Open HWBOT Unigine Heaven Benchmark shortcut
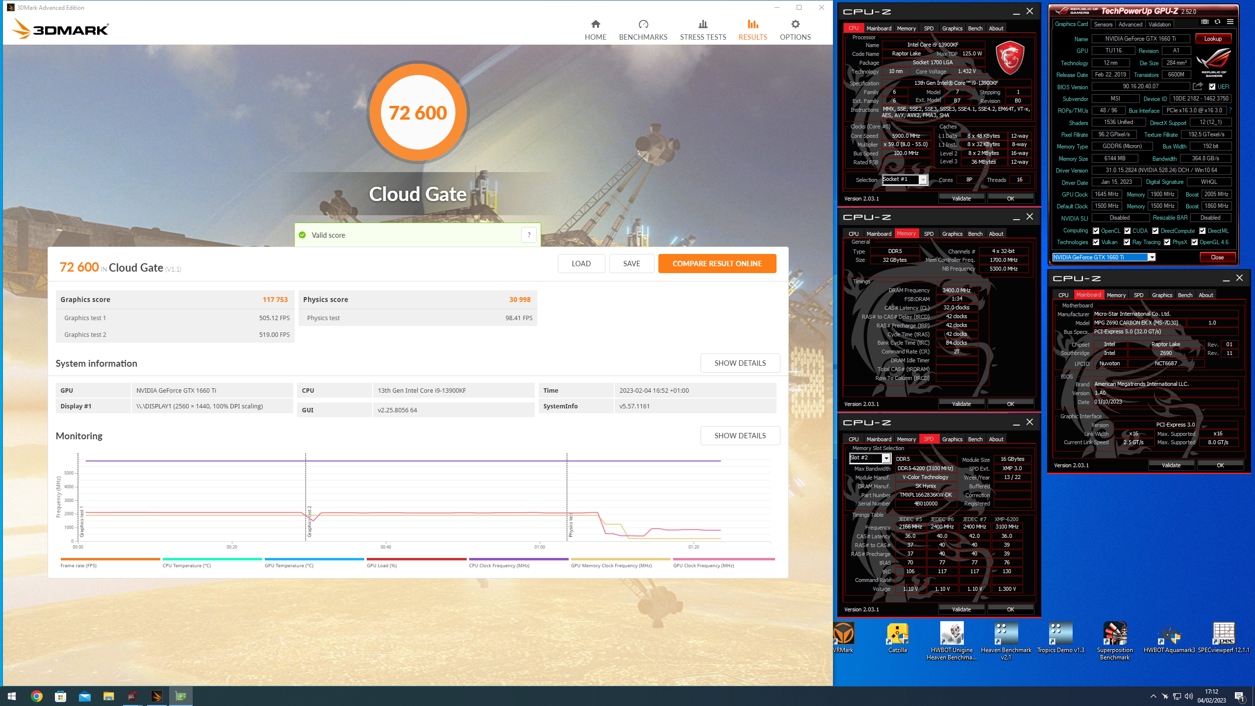Image resolution: width=1255 pixels, height=706 pixels. [952, 641]
